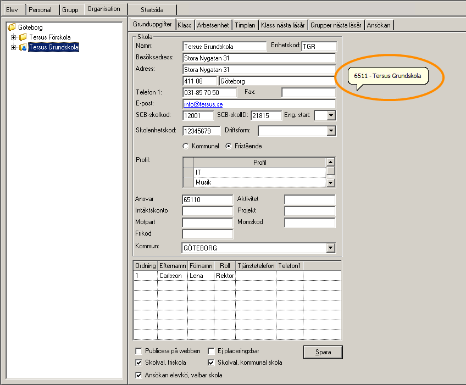Open the Klass tab

point(185,25)
